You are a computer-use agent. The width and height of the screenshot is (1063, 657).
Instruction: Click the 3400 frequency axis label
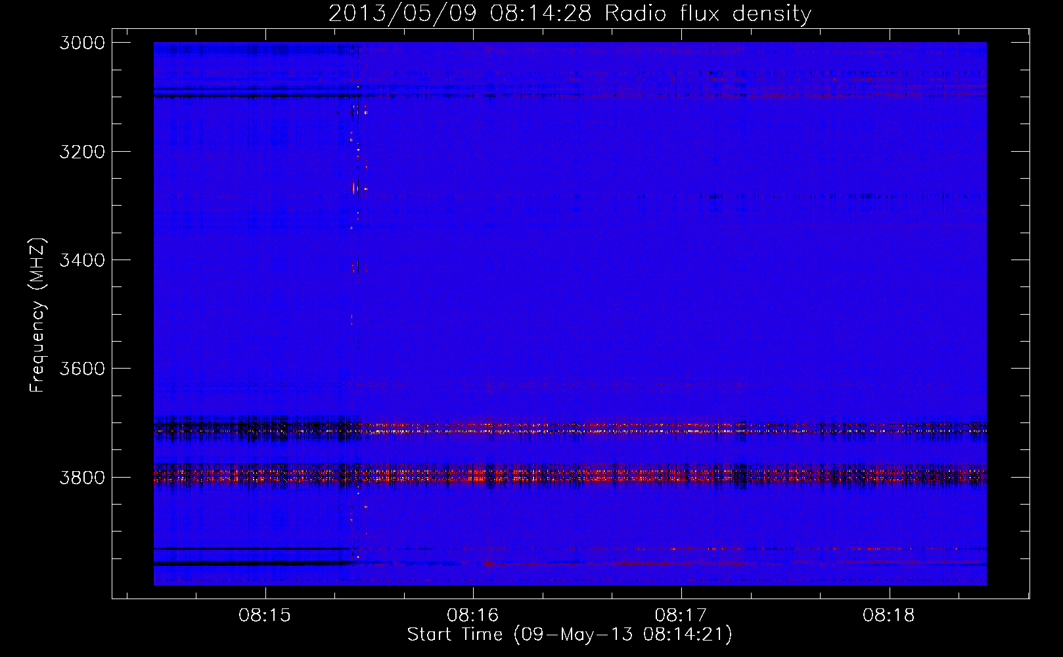82,260
